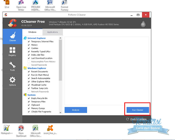Viewport: 175px width, 140px height.
Task: Toggle Recently Typed URLs checkbox
Action: (29, 52)
